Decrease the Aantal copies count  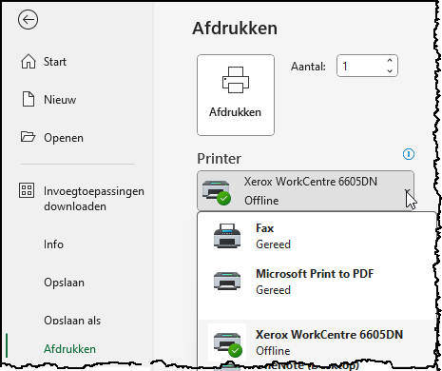tap(390, 71)
